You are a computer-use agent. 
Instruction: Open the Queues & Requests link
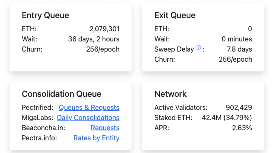click(x=89, y=107)
